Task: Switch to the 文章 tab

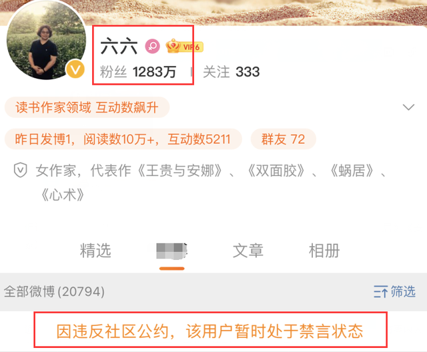Action: point(248,251)
